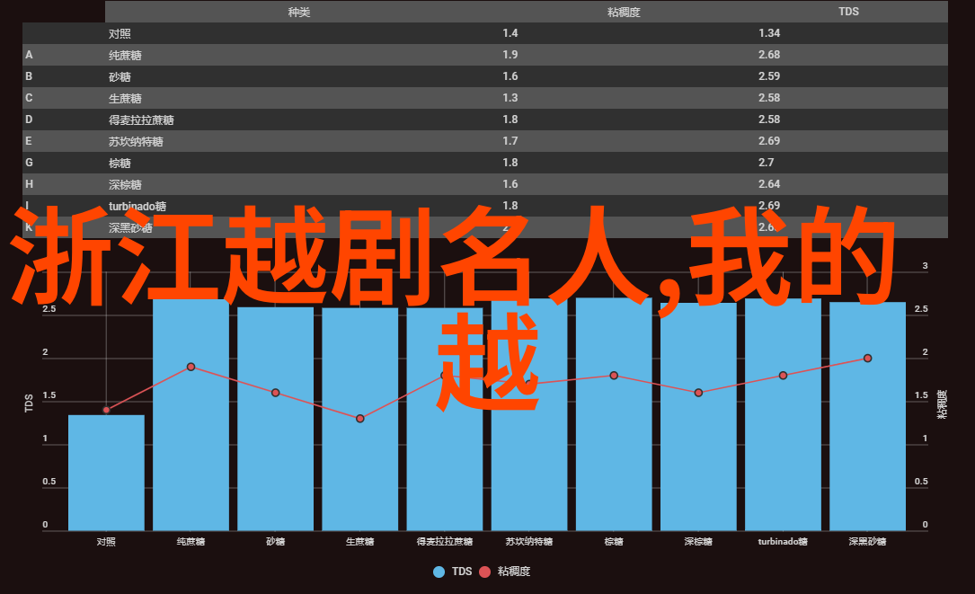Click the 得麦拉拉蔗糖 x-axis label under chart

click(445, 542)
